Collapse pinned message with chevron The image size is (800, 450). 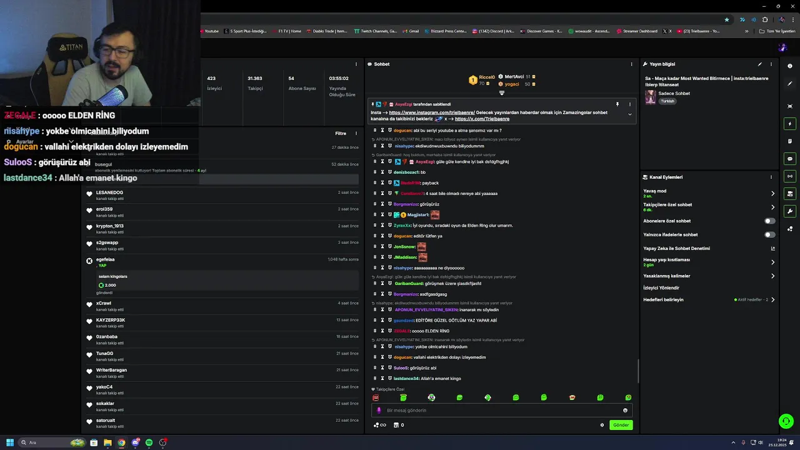coord(629,114)
